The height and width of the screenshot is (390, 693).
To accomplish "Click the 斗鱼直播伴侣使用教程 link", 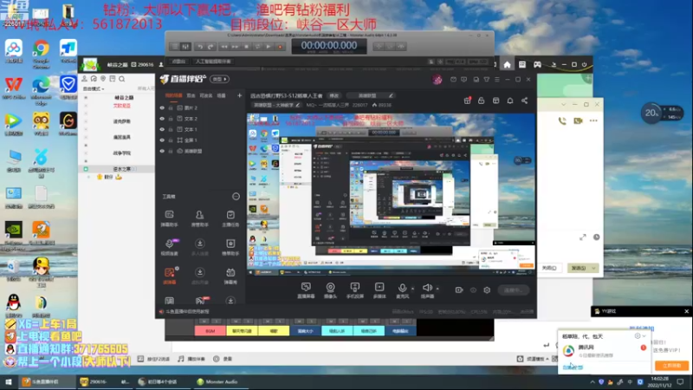I will coord(188,312).
